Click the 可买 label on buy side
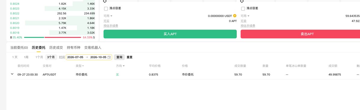 coord(106,21)
